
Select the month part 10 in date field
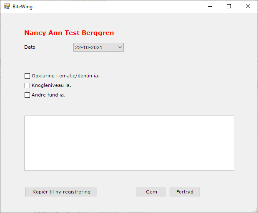(x=86, y=47)
